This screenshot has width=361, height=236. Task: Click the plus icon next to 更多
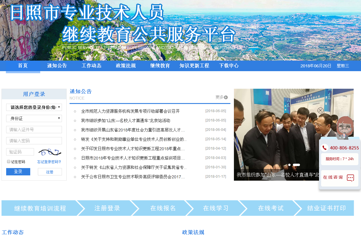(x=226, y=98)
